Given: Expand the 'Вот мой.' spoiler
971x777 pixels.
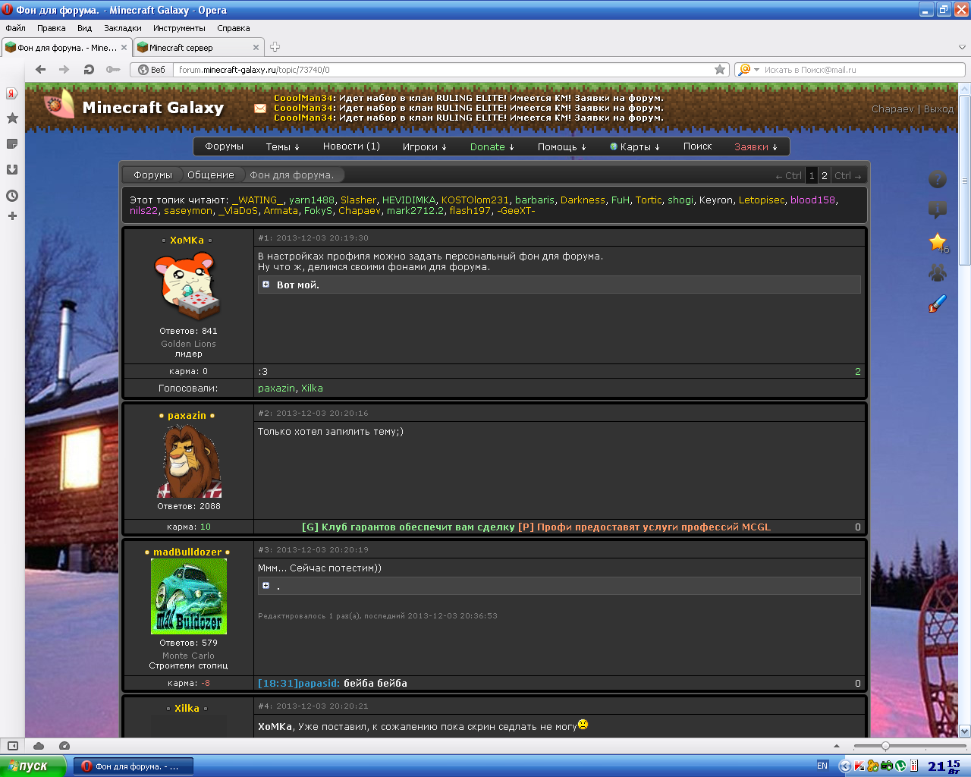Looking at the screenshot, I should tap(266, 285).
